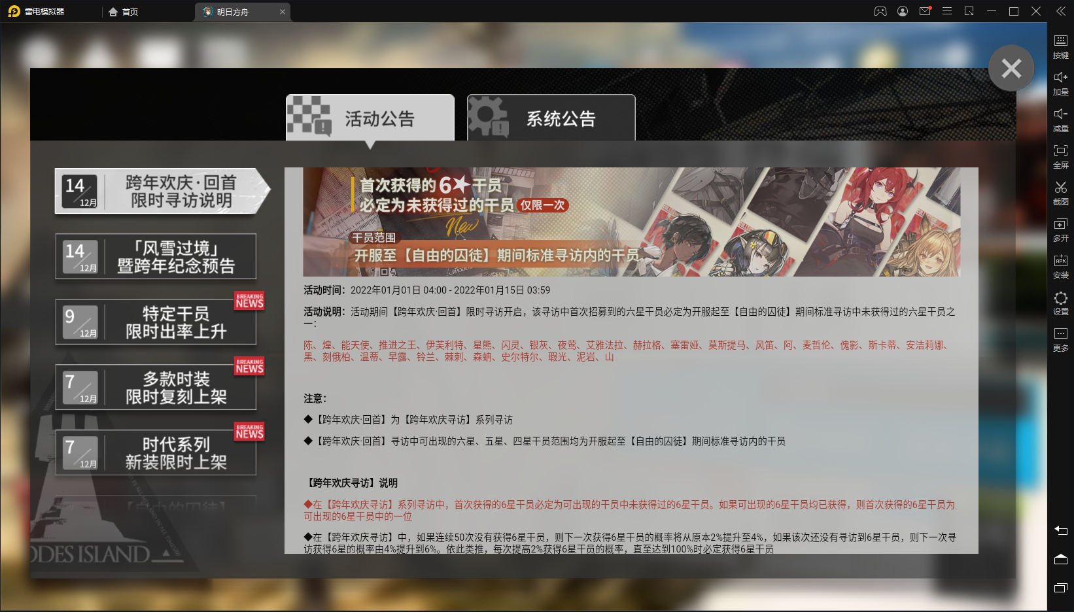The height and width of the screenshot is (612, 1074).
Task: Open 时代系列新装限时上架 announcement
Action: [156, 452]
